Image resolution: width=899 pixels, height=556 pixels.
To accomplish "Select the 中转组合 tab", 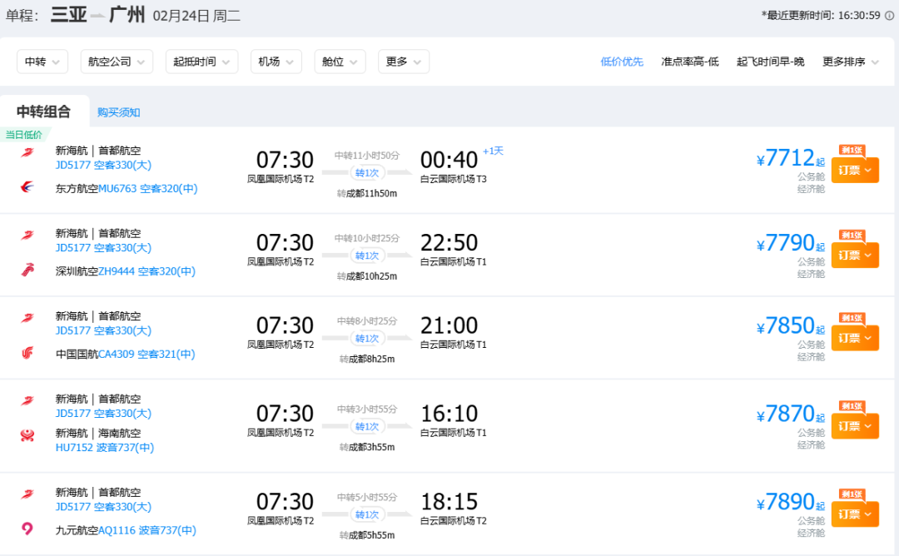I will (44, 112).
